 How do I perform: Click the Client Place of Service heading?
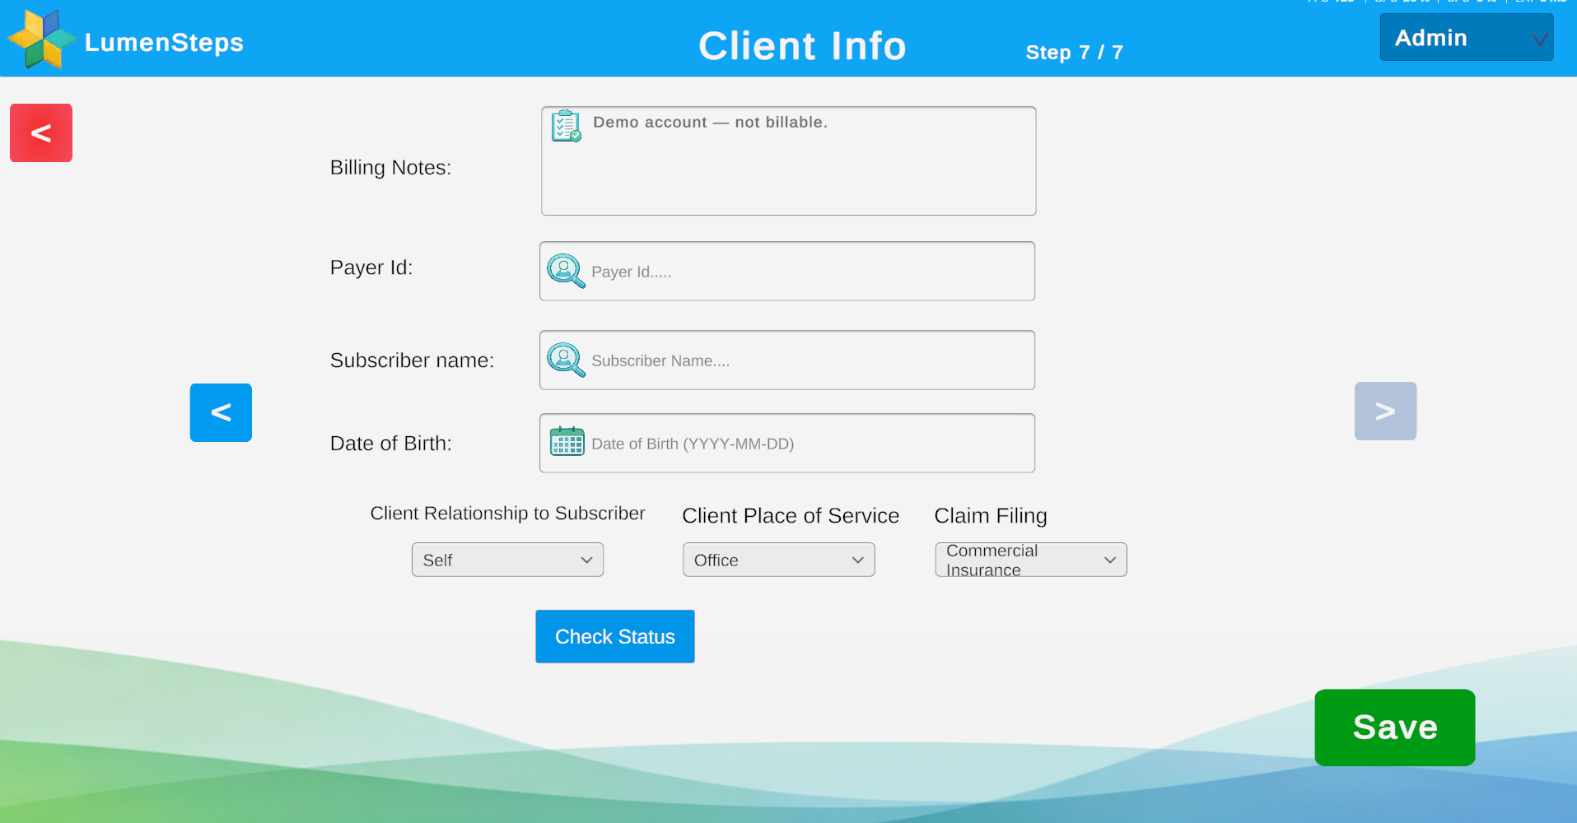[x=791, y=515]
